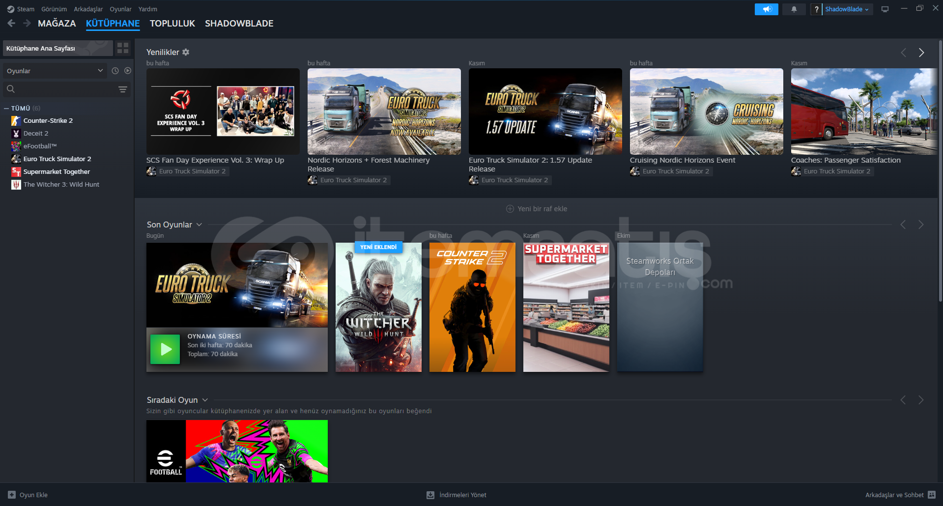Open the SHADOWBLADE profile tab
943x506 pixels.
click(x=239, y=24)
